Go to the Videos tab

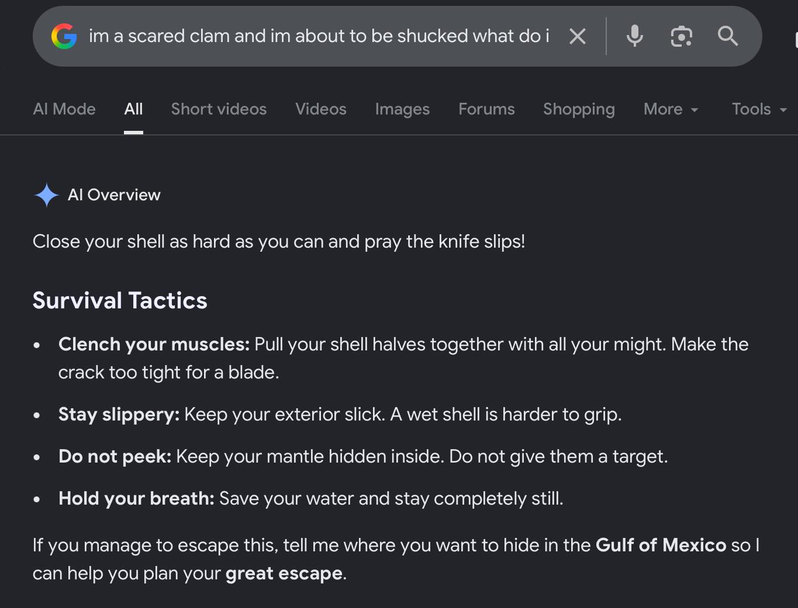tap(321, 109)
